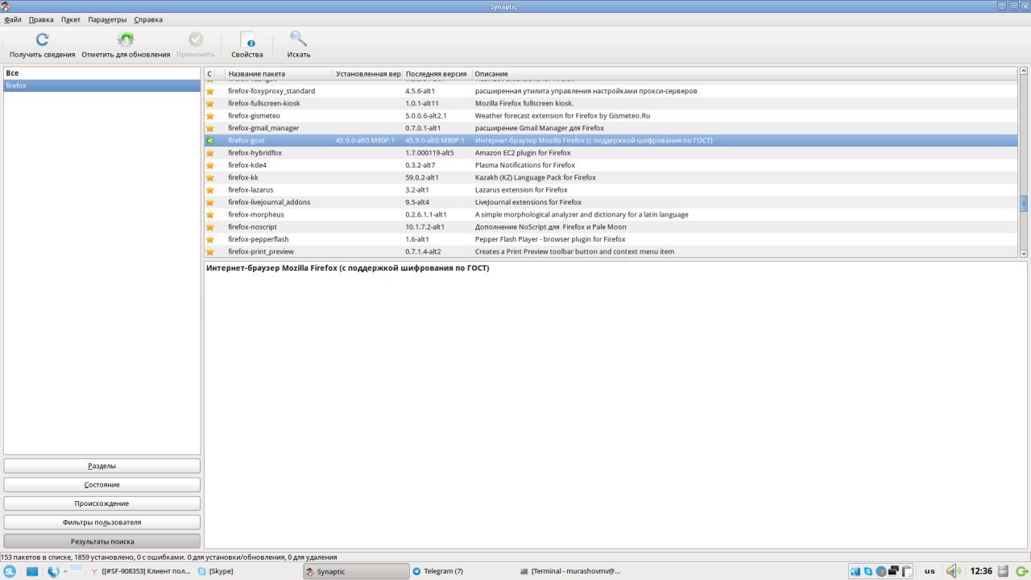Click the Разделы button
The height and width of the screenshot is (580, 1031).
102,466
